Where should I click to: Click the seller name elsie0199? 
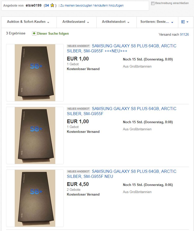pos(33,5)
